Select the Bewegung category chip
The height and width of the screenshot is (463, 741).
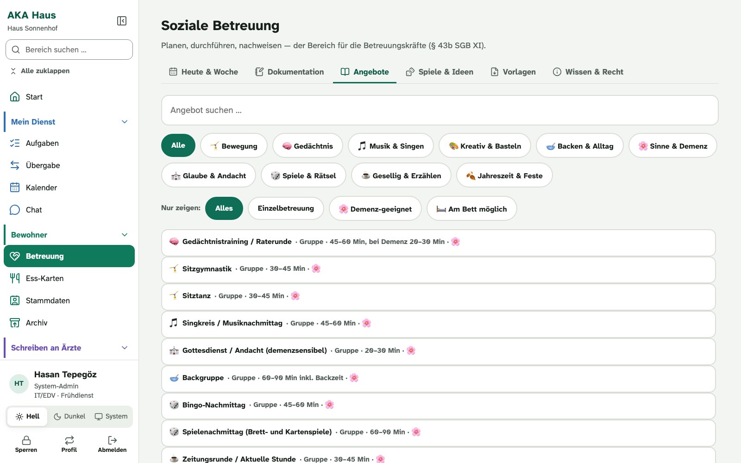click(234, 146)
